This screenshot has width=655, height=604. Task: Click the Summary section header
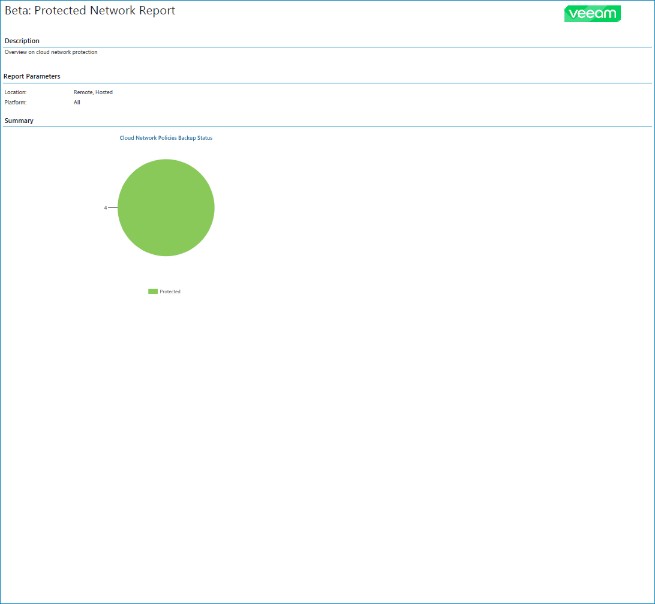point(19,121)
